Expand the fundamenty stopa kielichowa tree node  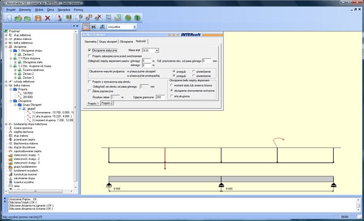[6, 124]
